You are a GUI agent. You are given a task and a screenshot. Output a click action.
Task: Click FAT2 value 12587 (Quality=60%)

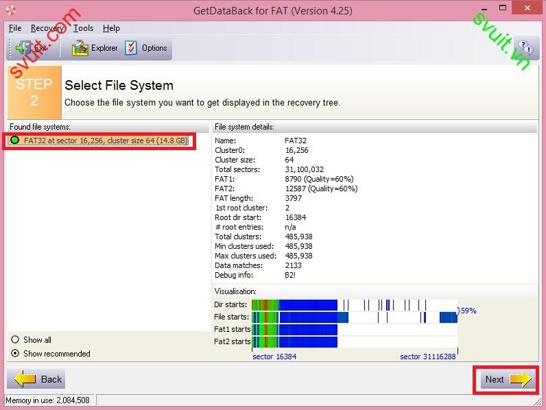pos(321,189)
